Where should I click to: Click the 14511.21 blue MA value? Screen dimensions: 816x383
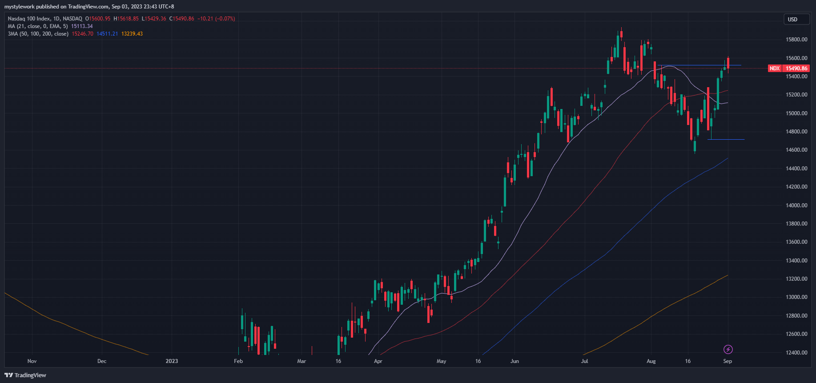point(107,34)
